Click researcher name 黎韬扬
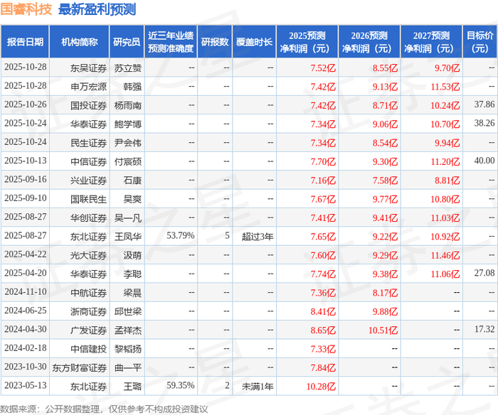 127,349
